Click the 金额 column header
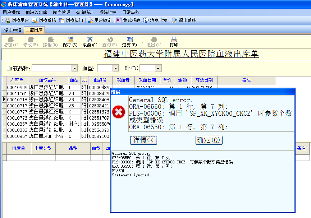311x218 pixels. pos(183,80)
